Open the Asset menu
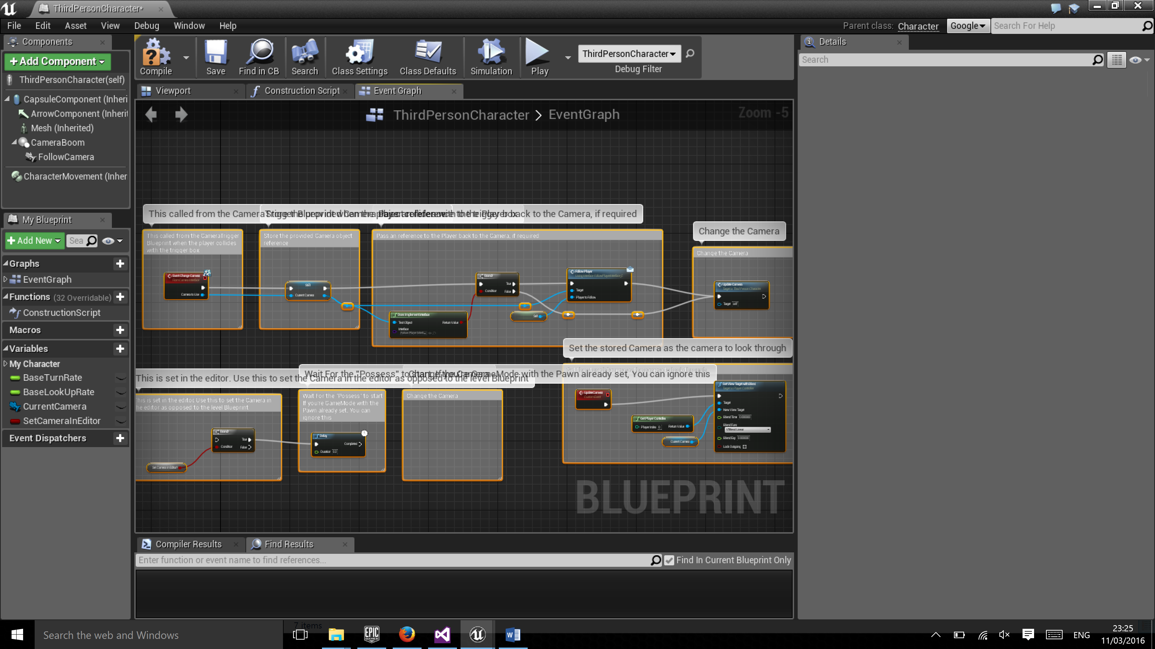Viewport: 1155px width, 649px height. (75, 26)
